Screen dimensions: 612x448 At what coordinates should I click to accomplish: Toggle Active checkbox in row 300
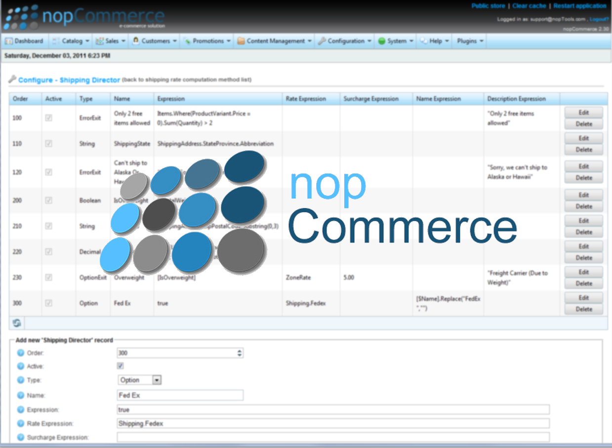point(48,303)
